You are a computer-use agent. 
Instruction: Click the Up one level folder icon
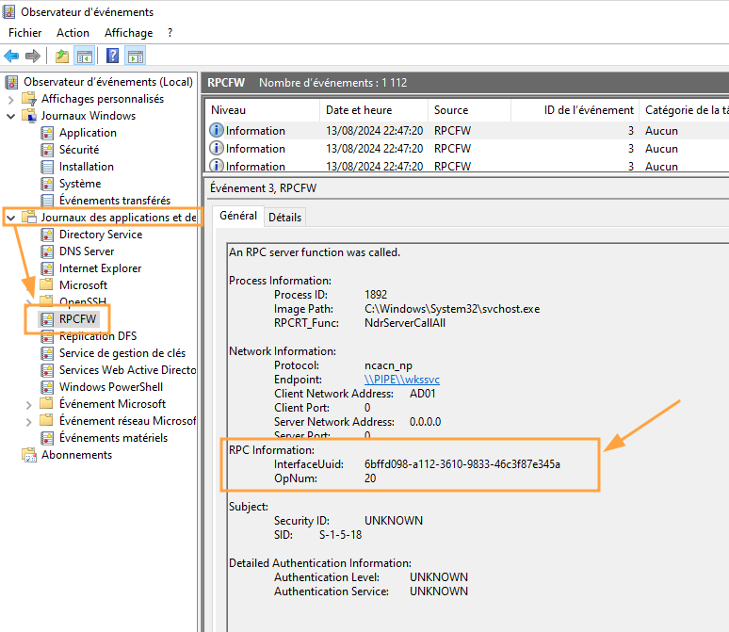point(62,56)
